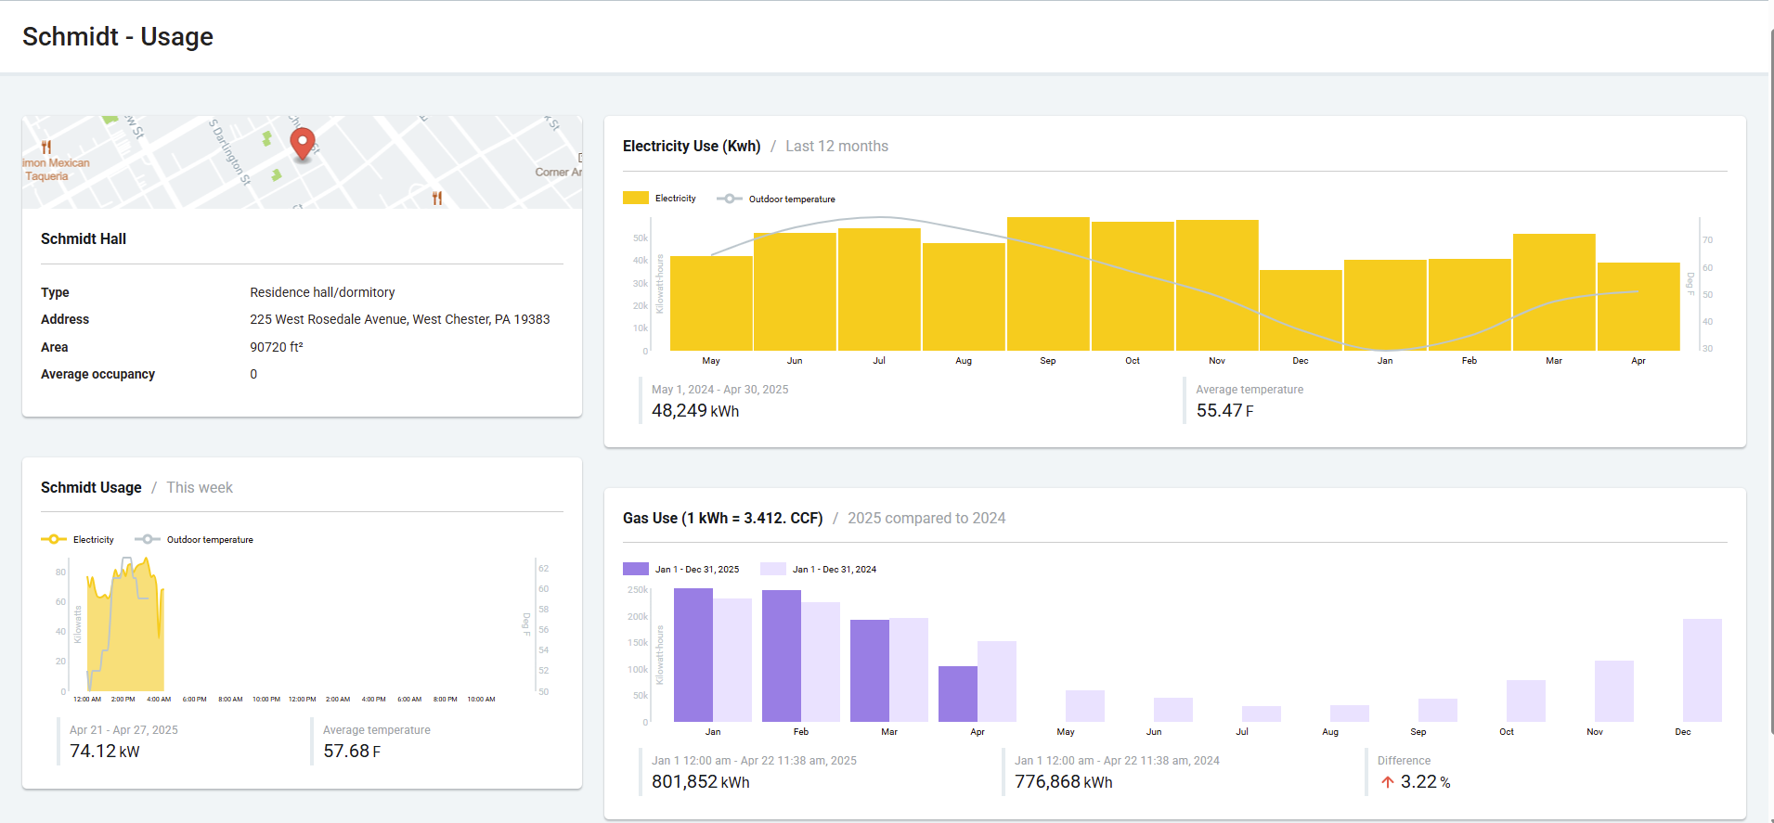The image size is (1774, 823).
Task: Click the December 2024 bar in Gas Use chart
Action: [x=1702, y=670]
